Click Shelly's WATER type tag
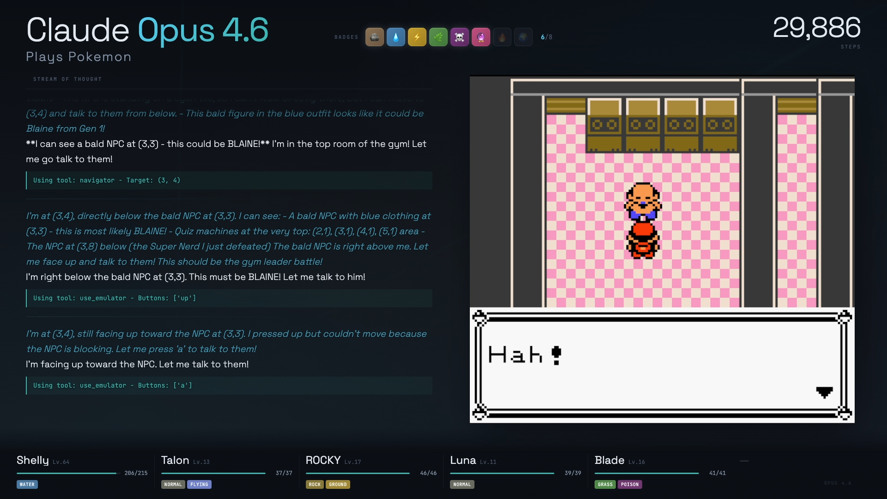Image resolution: width=887 pixels, height=499 pixels. click(x=27, y=484)
